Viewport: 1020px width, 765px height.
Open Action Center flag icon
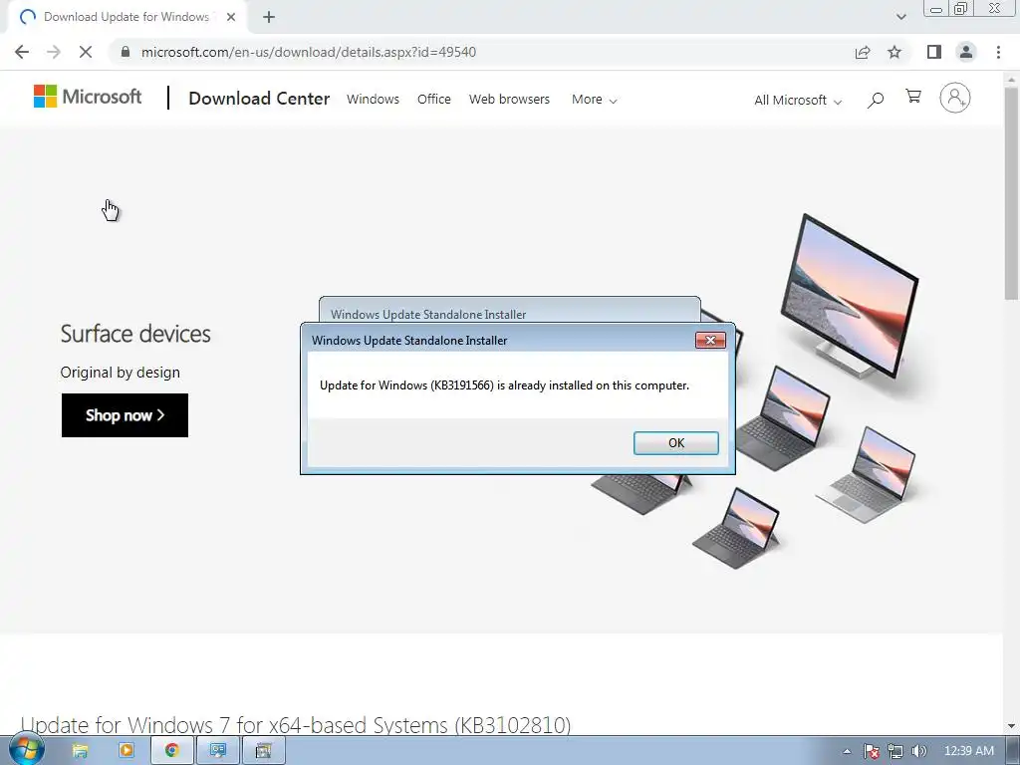coord(872,751)
